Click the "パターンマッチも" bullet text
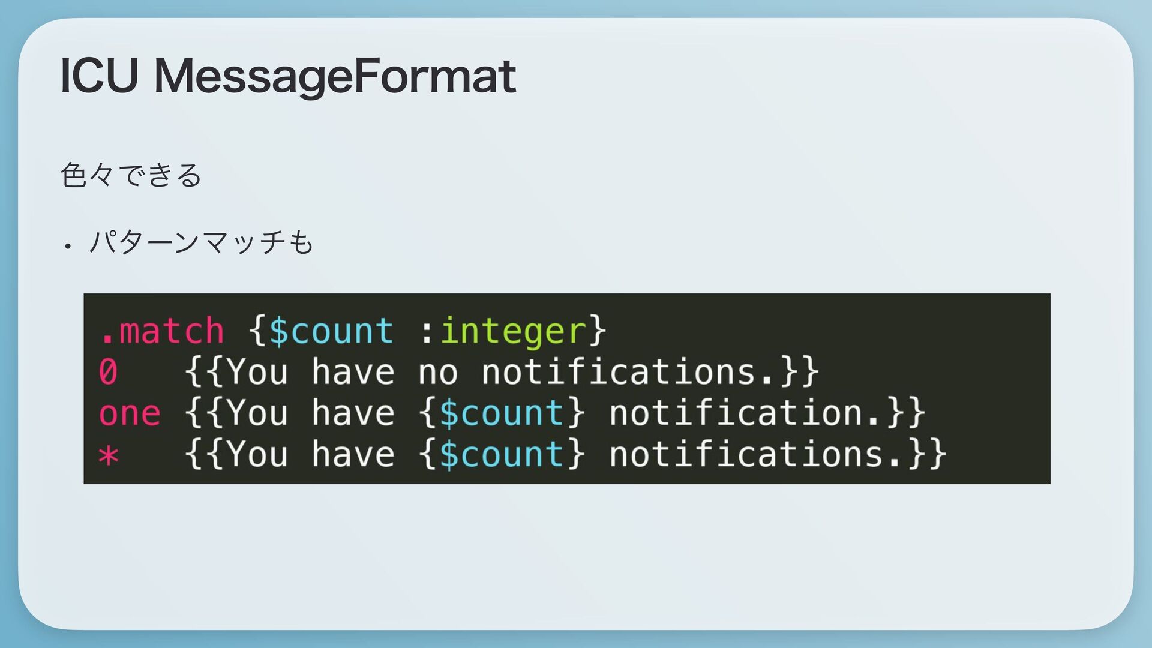Screen dimensions: 1152x648 click(x=201, y=242)
